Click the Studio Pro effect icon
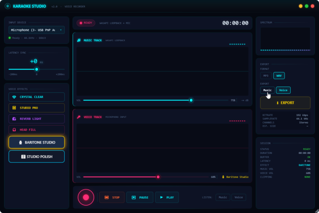 pos(14,108)
